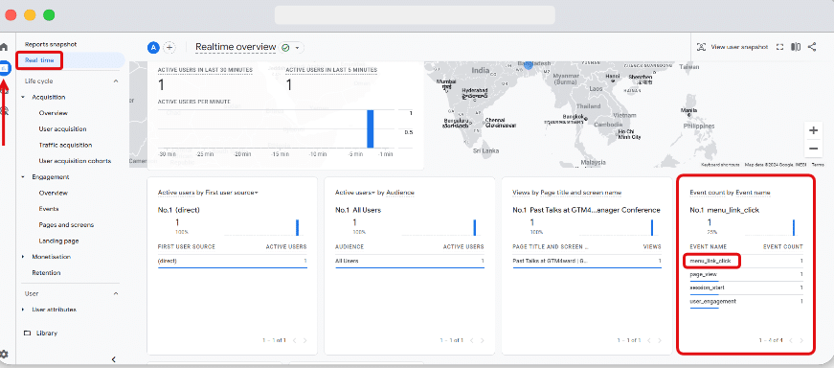Click the green check status icon beside Realtime overview
The height and width of the screenshot is (368, 834).
tap(285, 47)
